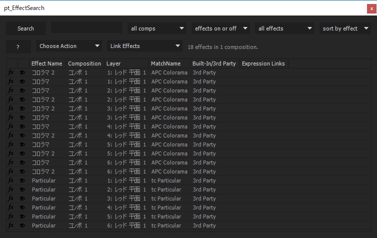
Task: Click the question mark help button
Action: (18, 46)
